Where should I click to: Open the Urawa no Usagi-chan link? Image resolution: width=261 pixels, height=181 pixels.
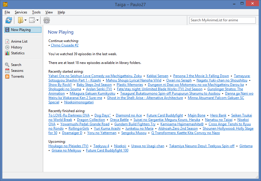coord(148,146)
